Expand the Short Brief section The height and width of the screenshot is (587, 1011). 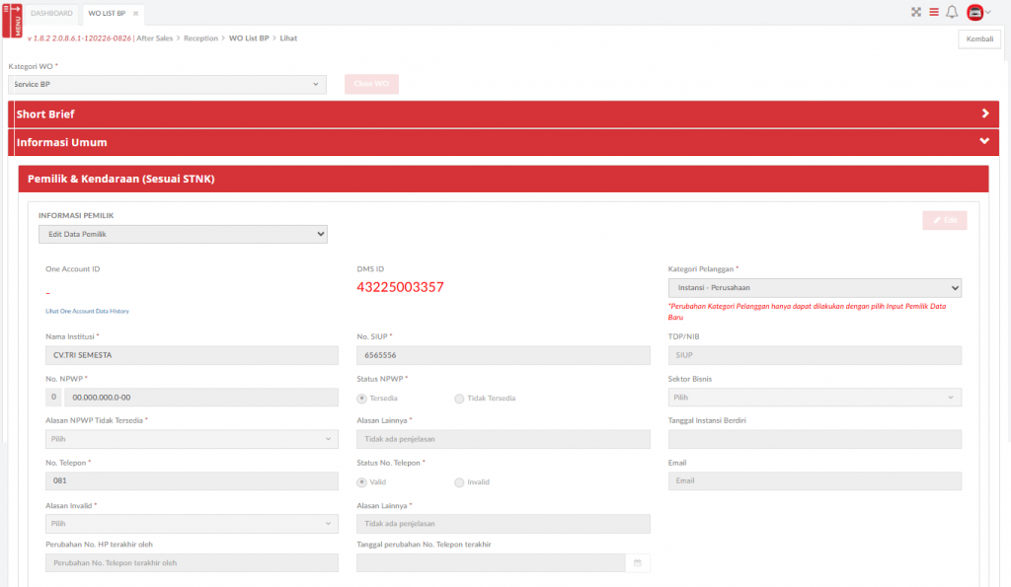(984, 113)
